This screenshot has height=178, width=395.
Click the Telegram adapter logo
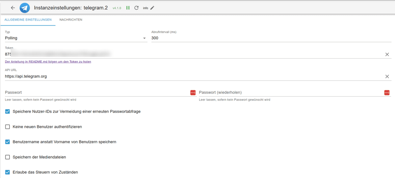25,8
